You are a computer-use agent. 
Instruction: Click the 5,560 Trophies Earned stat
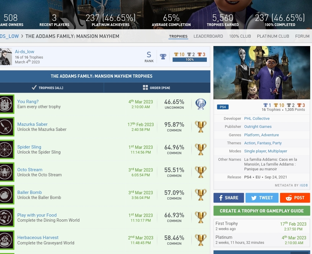[x=223, y=20]
